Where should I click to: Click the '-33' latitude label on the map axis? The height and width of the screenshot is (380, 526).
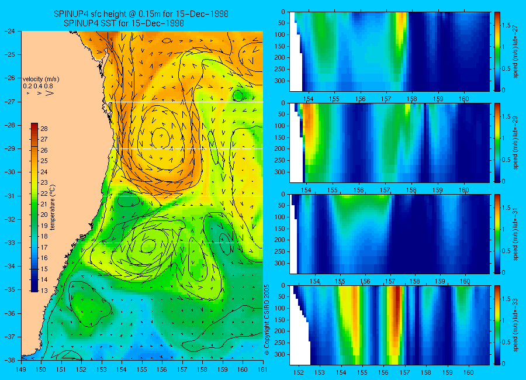9,243
